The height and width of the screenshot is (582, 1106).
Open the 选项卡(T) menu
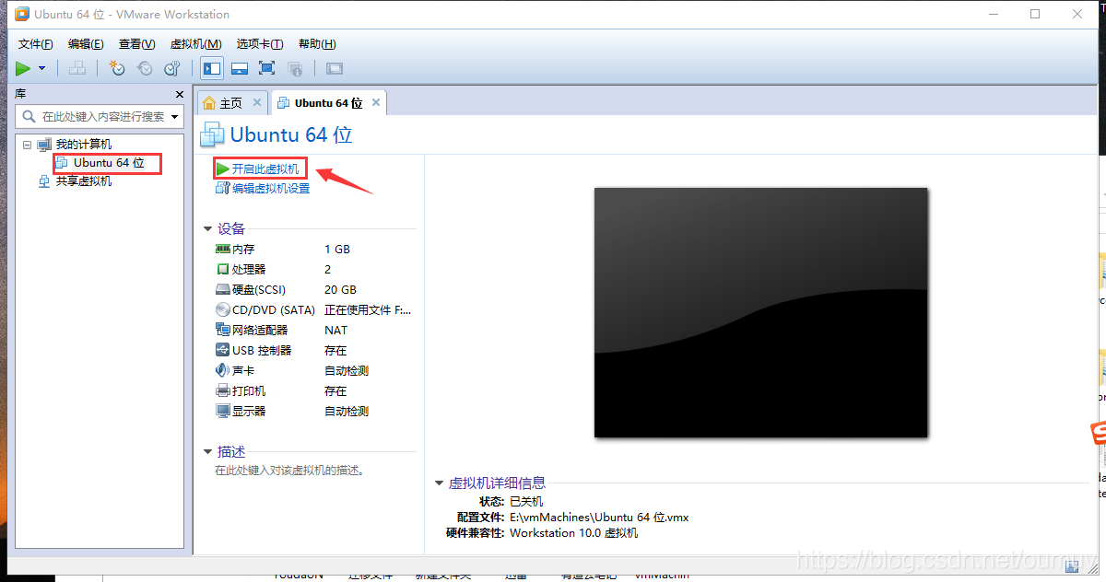tap(260, 44)
